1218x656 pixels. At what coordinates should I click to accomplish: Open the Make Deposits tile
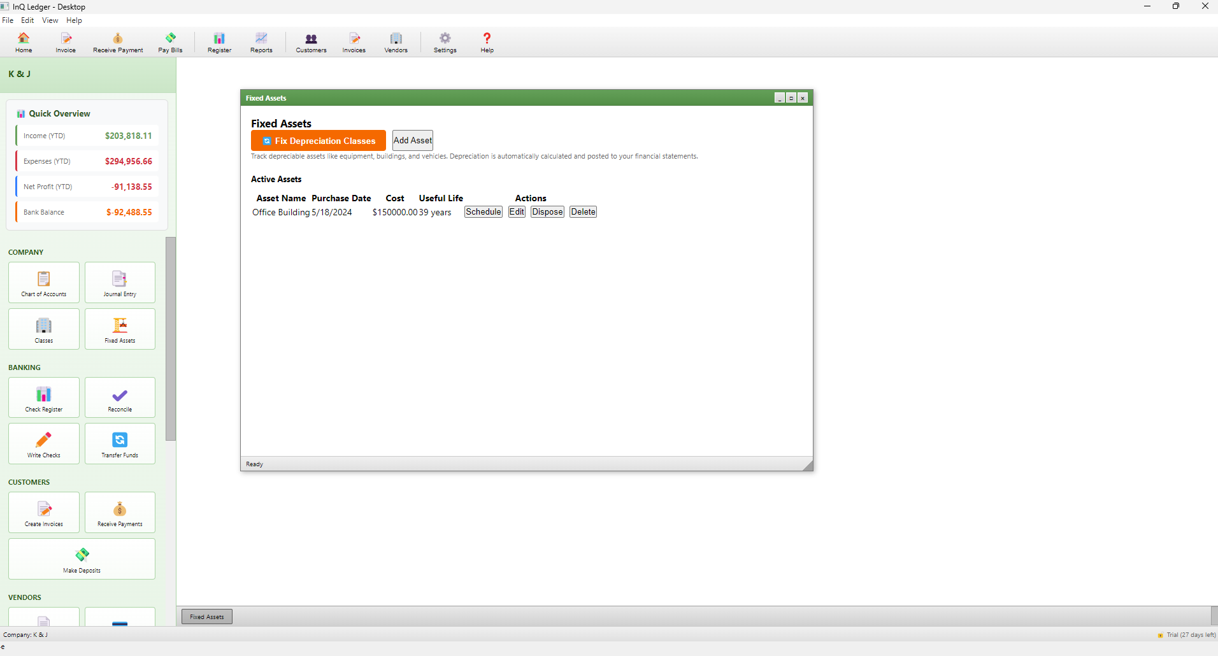(x=82, y=559)
